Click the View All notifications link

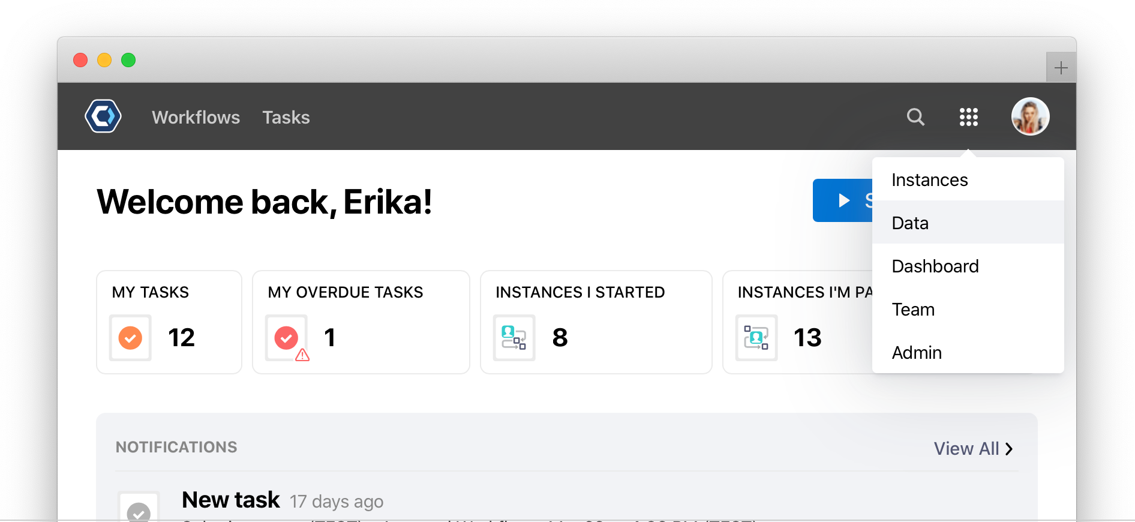[x=973, y=449]
